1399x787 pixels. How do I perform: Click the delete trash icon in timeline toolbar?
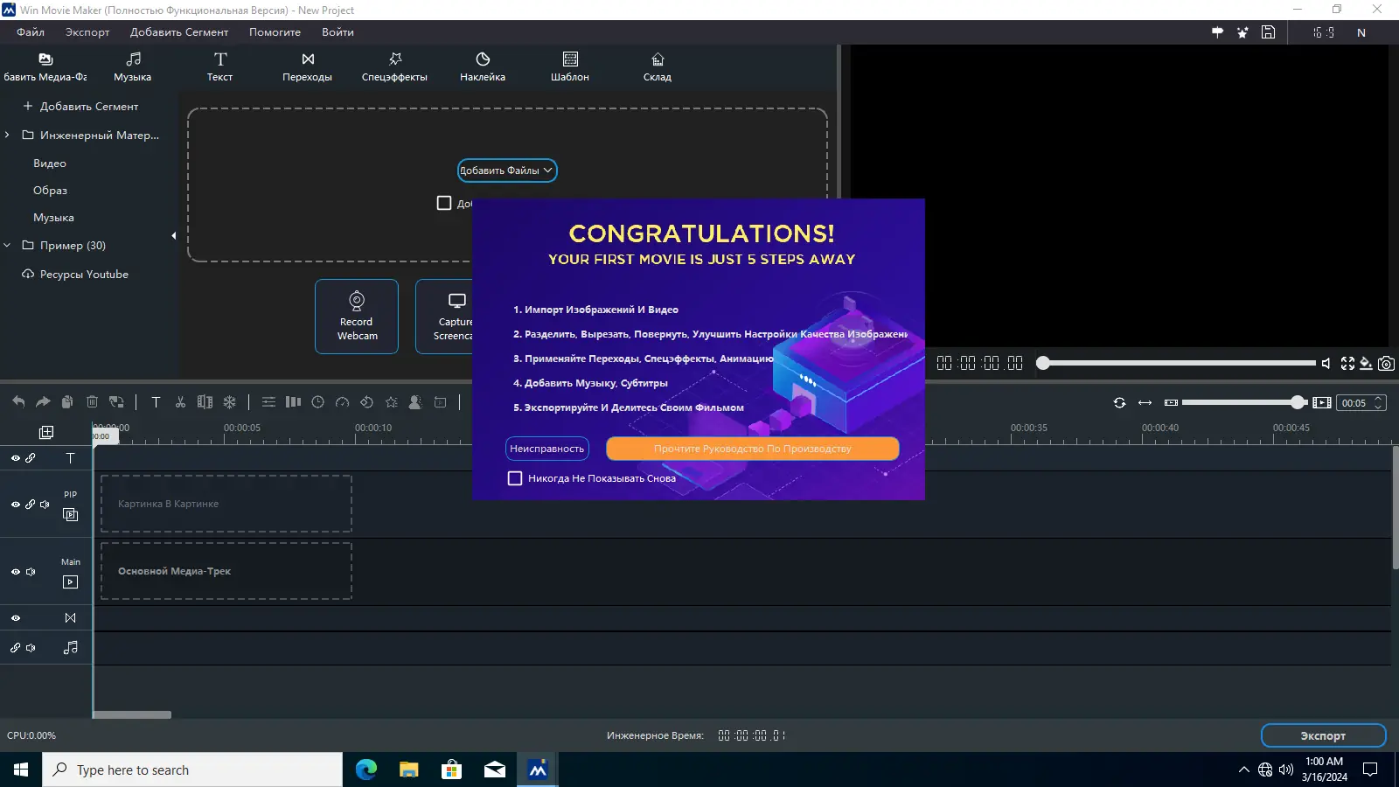92,402
